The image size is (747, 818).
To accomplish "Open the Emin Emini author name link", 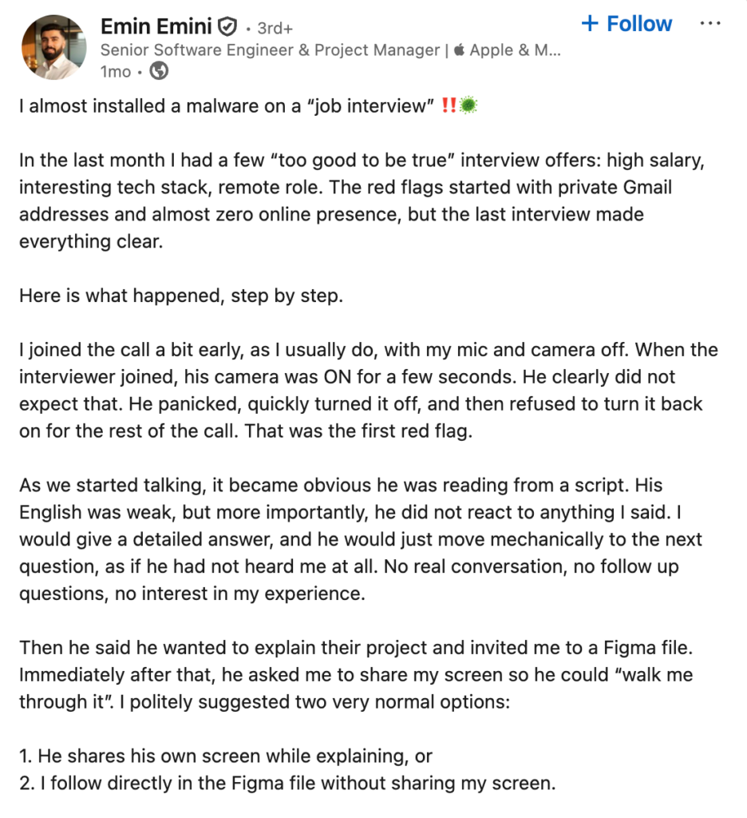I will point(156,27).
